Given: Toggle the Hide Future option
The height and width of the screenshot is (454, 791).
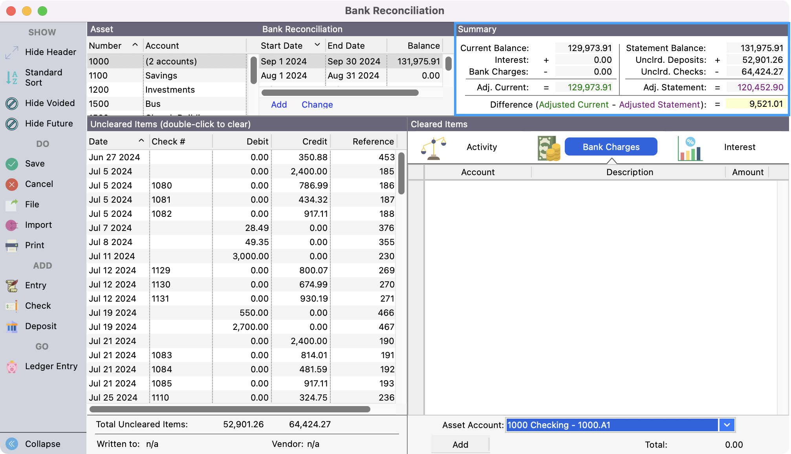Looking at the screenshot, I should click(12, 124).
